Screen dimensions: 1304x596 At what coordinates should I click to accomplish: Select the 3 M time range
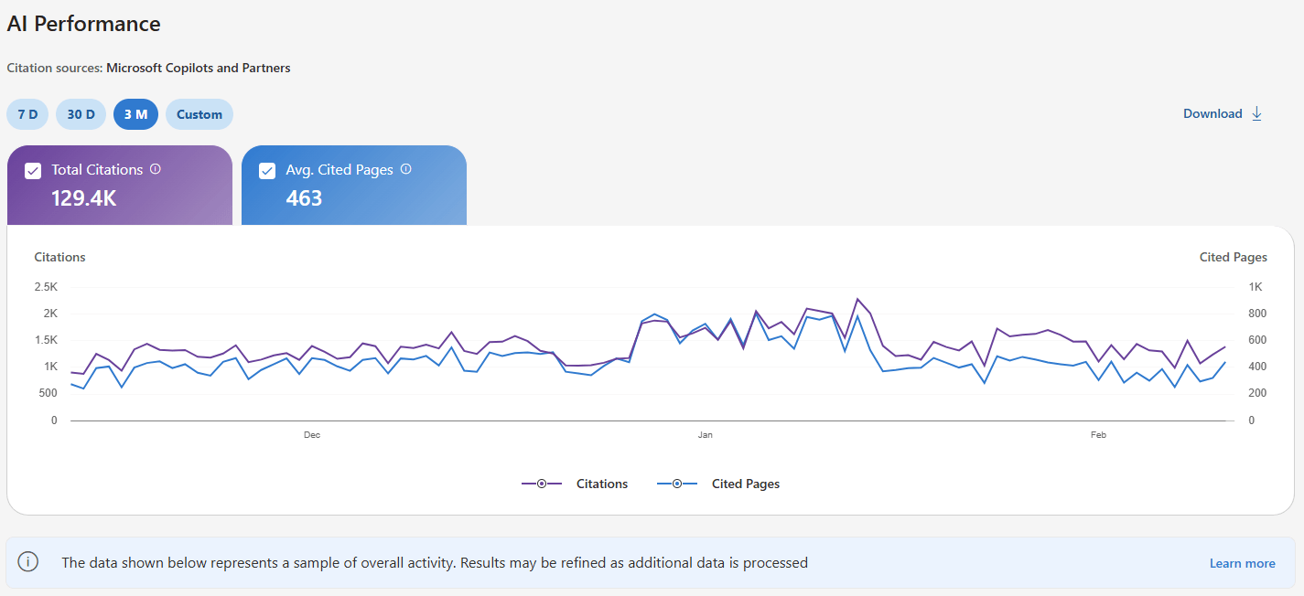[x=135, y=113]
